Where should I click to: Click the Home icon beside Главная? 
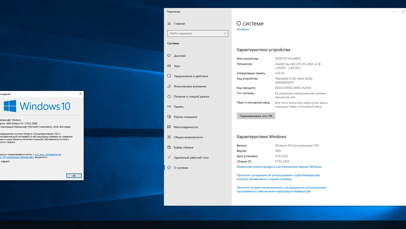point(169,24)
